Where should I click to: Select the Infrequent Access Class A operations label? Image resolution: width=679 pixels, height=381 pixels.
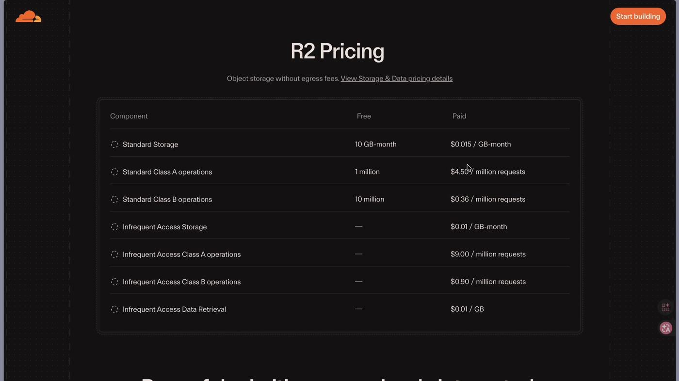click(x=182, y=254)
